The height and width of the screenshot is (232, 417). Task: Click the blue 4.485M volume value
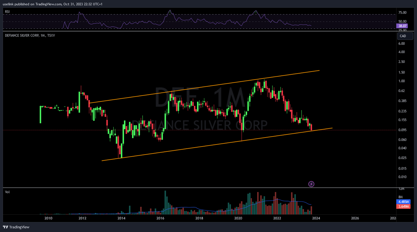coord(403,202)
